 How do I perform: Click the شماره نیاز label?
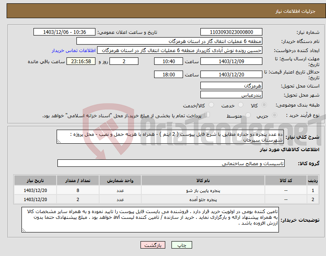coord(308,32)
